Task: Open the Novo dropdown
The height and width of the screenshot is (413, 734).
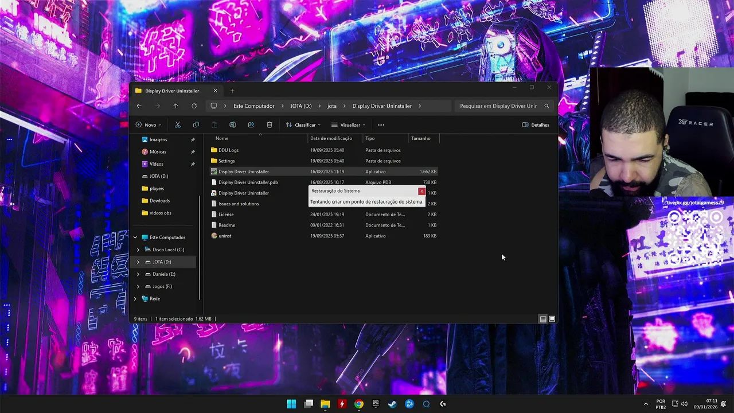Action: coord(149,125)
